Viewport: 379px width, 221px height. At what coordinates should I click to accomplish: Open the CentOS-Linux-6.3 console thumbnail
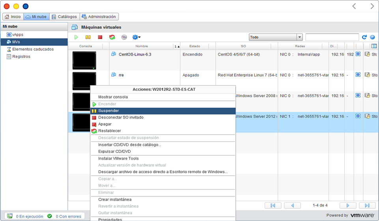pos(84,60)
